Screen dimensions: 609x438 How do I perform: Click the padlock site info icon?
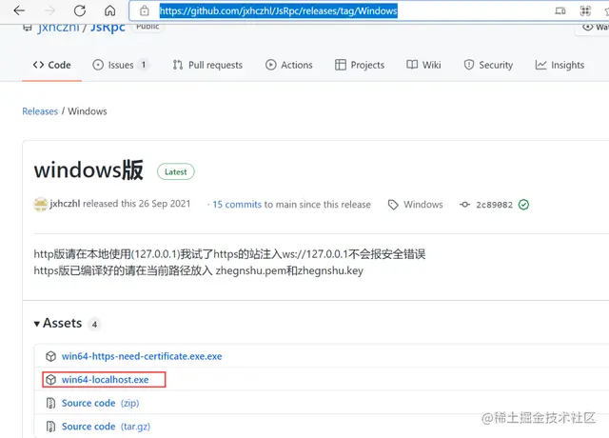[x=144, y=10]
